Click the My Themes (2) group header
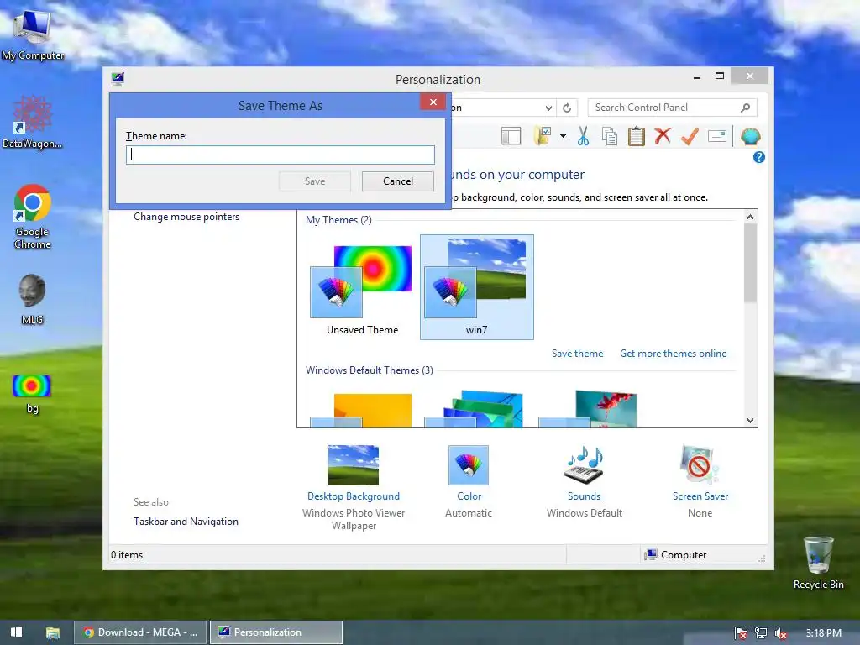The width and height of the screenshot is (860, 645). (x=338, y=220)
